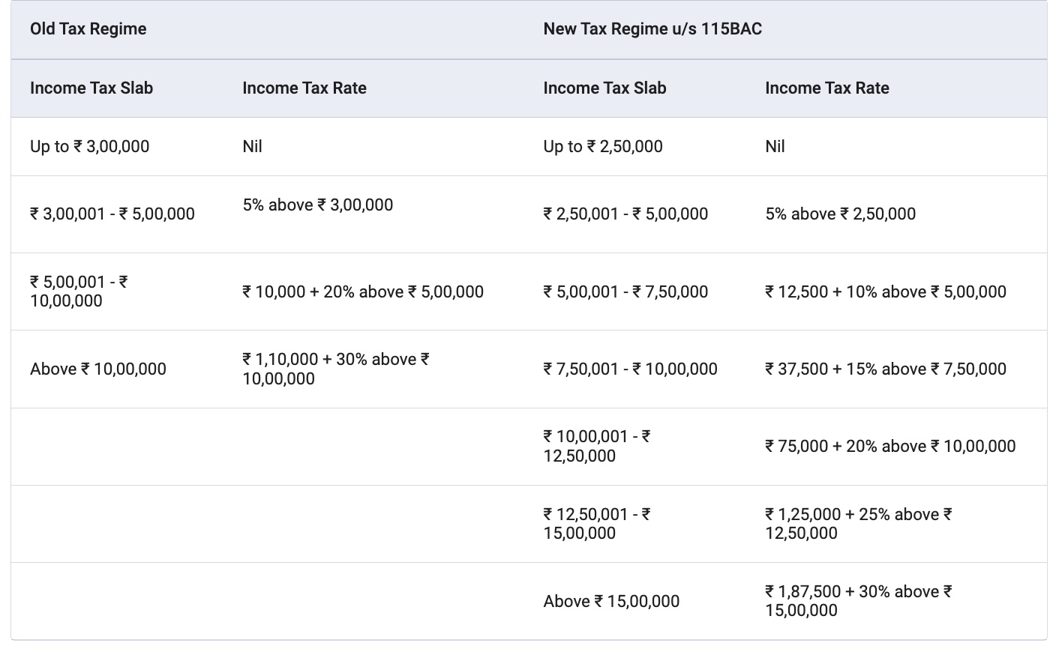Select the 'Old Tax Regime' header cell
Screen dimensions: 1056x649
pyautogui.click(x=88, y=29)
